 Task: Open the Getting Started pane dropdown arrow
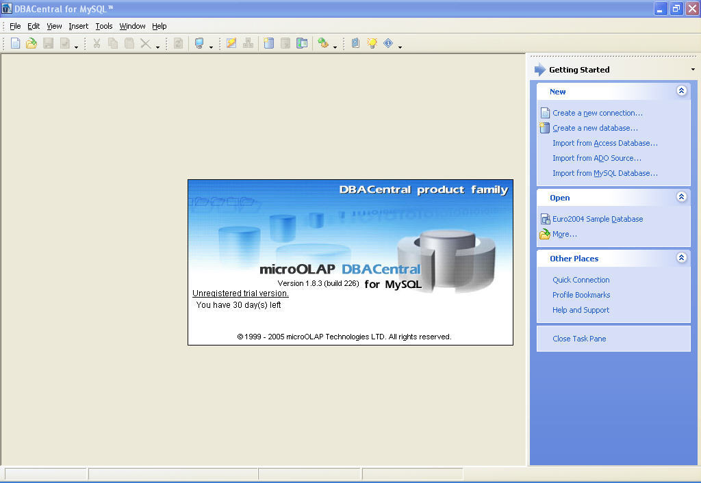point(693,69)
